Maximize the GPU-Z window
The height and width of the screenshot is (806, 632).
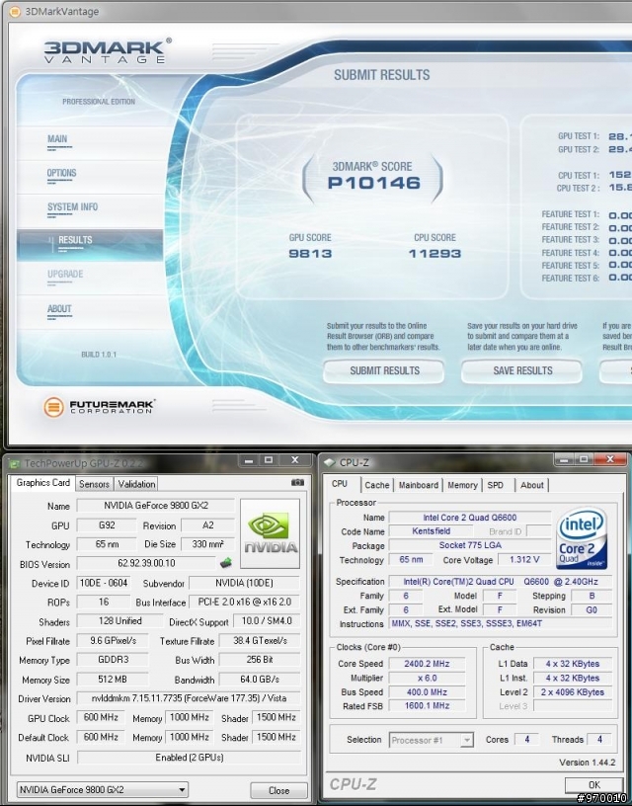269,460
